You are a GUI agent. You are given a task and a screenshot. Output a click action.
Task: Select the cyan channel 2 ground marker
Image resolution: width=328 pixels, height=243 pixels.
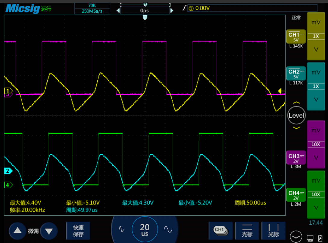click(x=8, y=171)
